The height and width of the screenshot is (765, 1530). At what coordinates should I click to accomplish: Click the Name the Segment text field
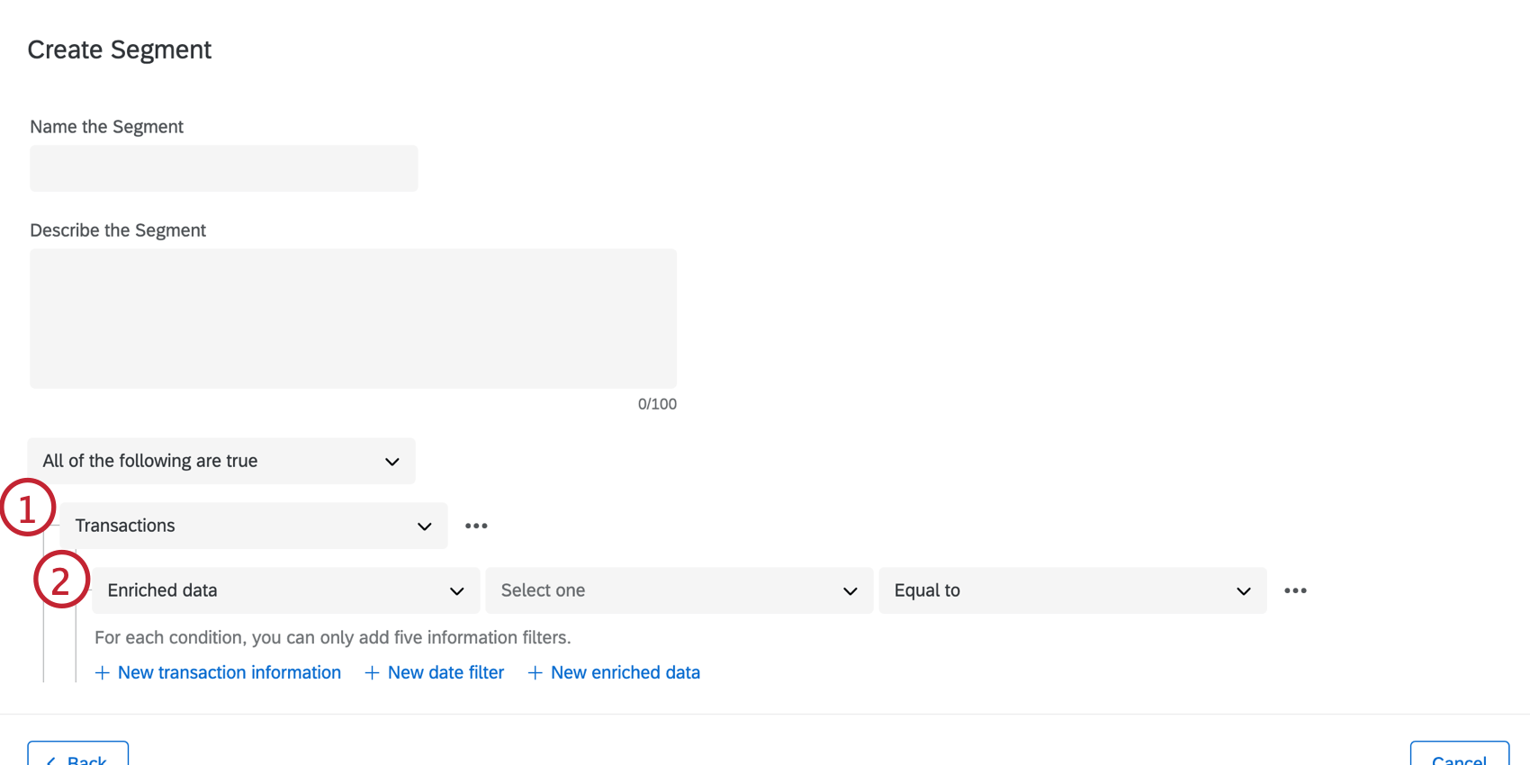[x=224, y=168]
